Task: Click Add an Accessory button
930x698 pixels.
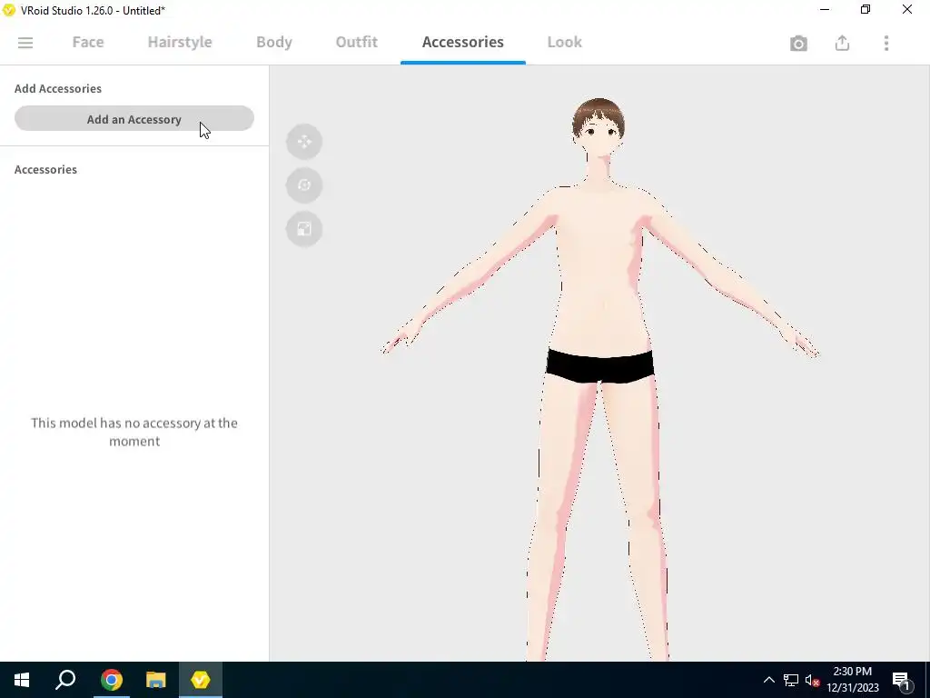Action: 134,119
